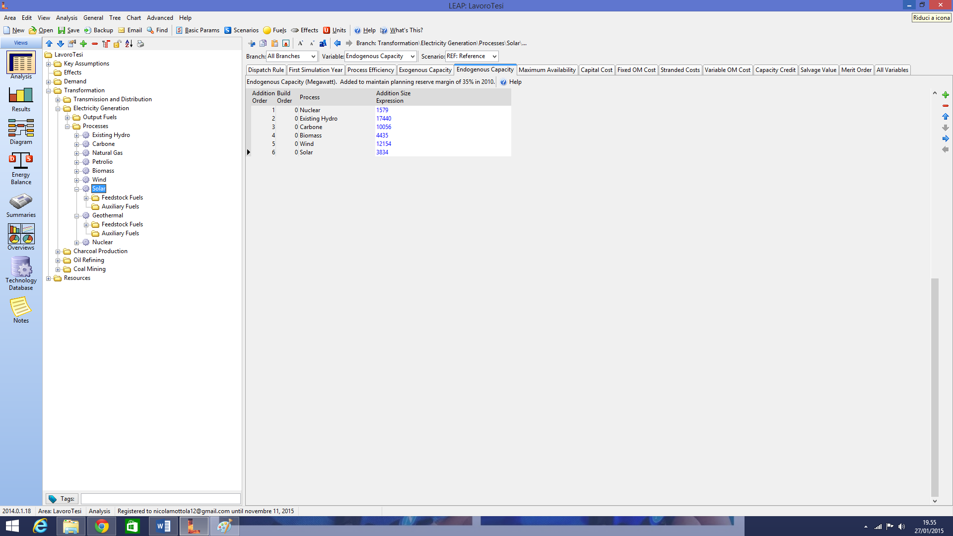Click green plus to add capacity process row
Viewport: 953px width, 536px height.
coord(946,95)
